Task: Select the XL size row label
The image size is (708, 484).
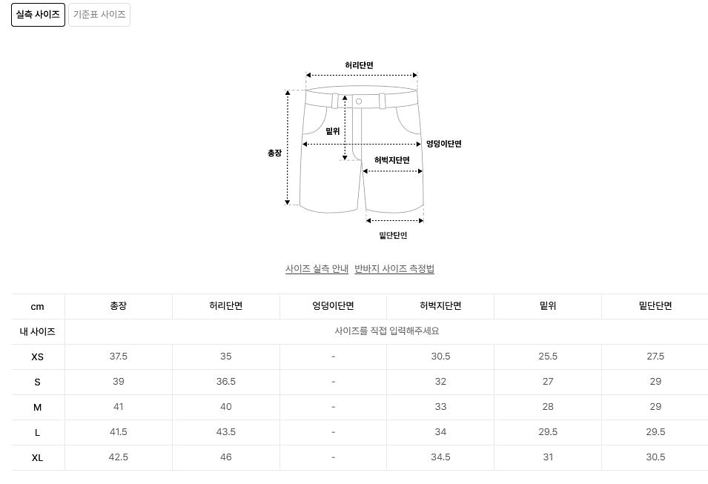Action: pos(38,457)
